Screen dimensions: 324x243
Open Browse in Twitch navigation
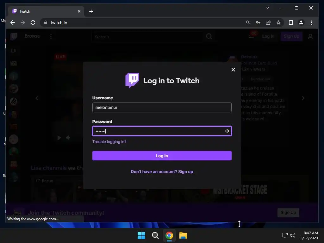32,36
